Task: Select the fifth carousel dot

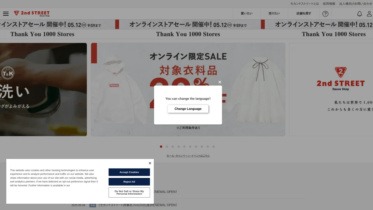Action: [x=184, y=147]
